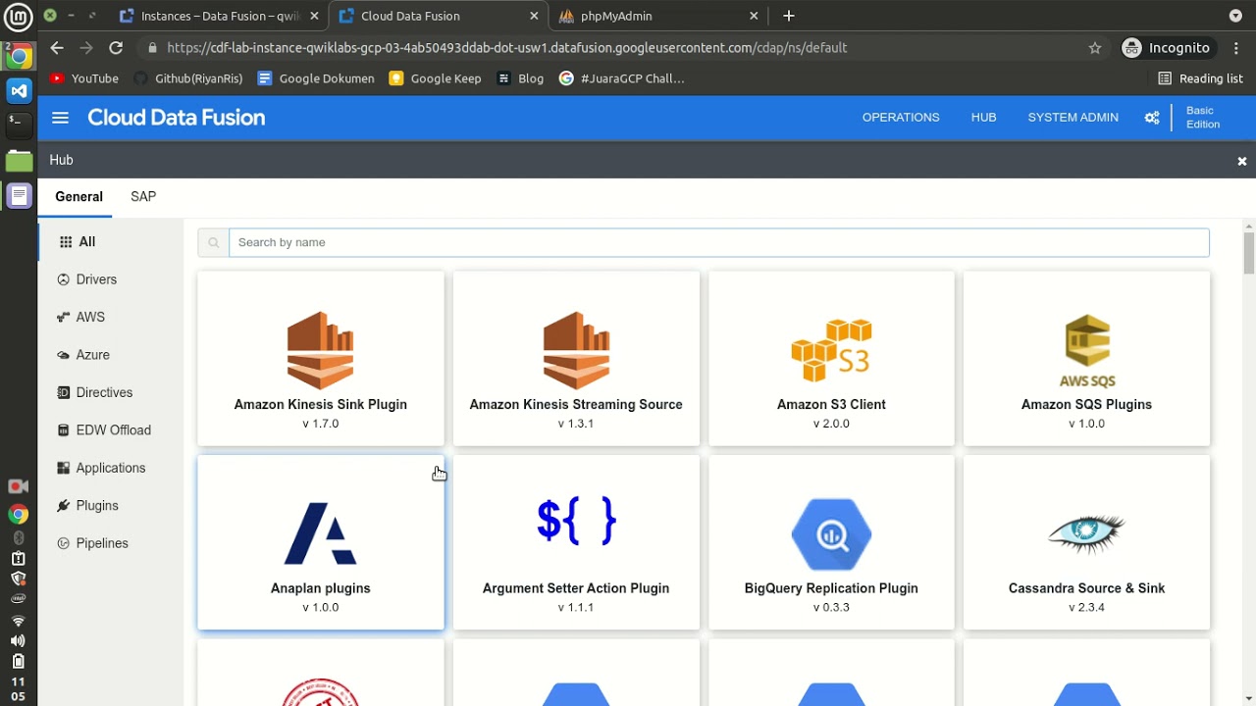This screenshot has height=706, width=1256.
Task: Click the Wi-Fi tray icon
Action: [18, 622]
